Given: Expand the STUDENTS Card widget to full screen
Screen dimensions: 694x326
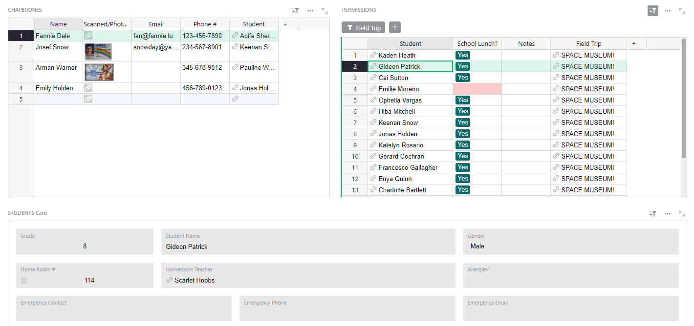Looking at the screenshot, I should click(x=682, y=213).
